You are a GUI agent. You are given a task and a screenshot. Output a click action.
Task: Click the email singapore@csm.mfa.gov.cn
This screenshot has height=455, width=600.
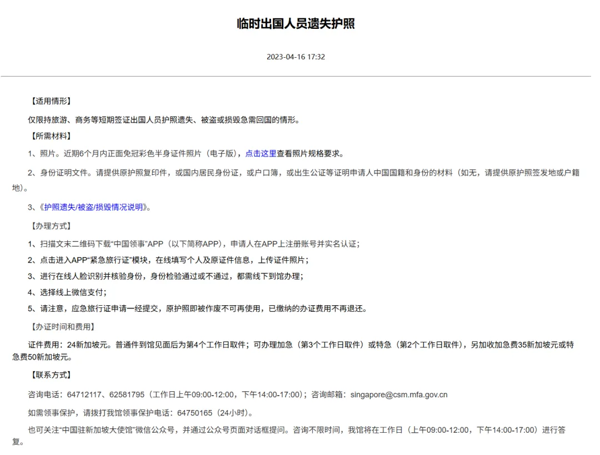coord(399,395)
